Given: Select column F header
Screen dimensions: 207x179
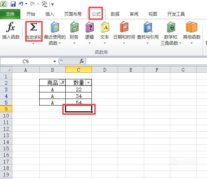Looking at the screenshot, I should tap(157, 69).
